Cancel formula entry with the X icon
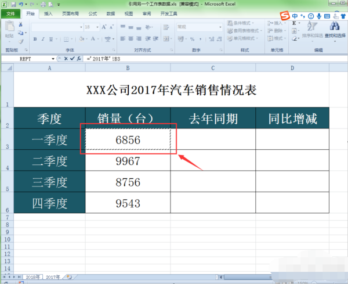 pyautogui.click(x=66, y=59)
